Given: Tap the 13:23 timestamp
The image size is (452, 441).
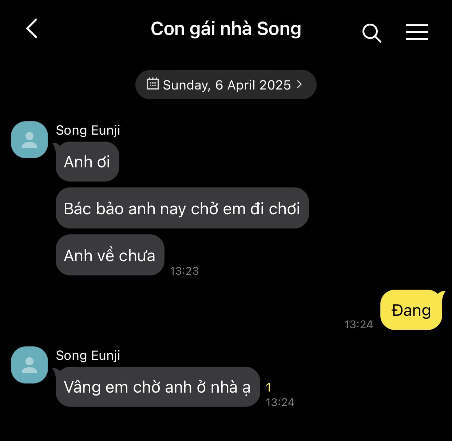Looking at the screenshot, I should tap(185, 271).
